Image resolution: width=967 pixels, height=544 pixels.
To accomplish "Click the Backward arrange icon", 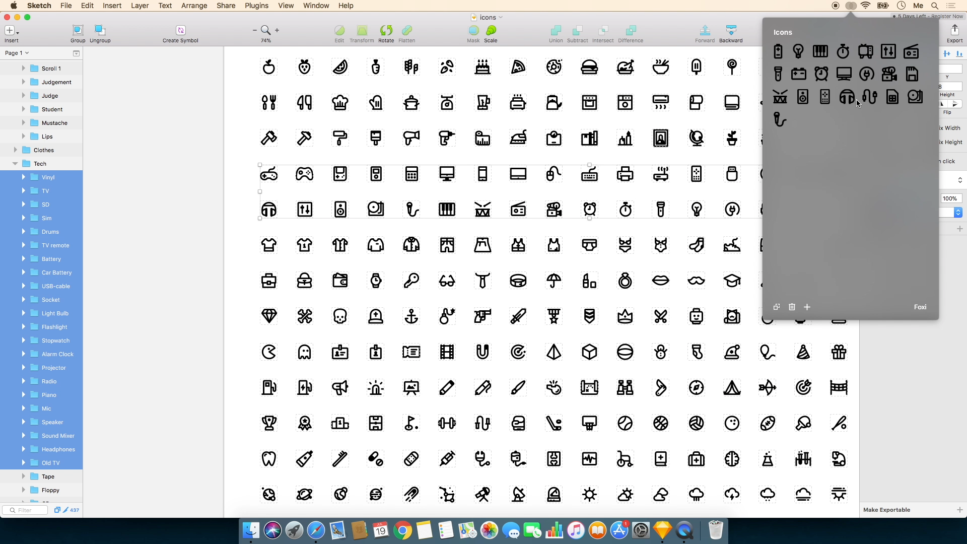I will [730, 31].
